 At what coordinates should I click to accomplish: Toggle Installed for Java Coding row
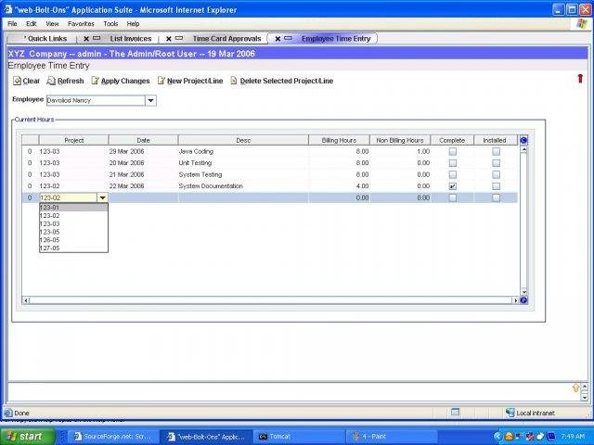(496, 151)
